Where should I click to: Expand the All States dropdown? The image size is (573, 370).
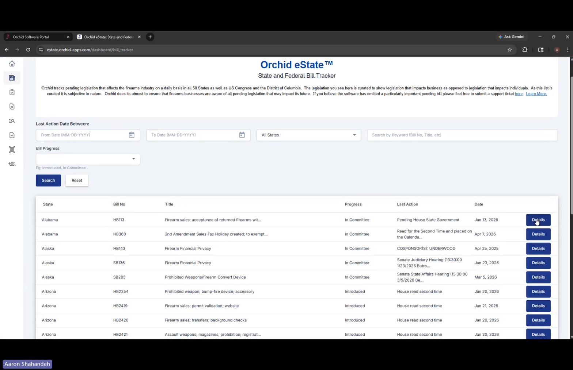pyautogui.click(x=309, y=135)
